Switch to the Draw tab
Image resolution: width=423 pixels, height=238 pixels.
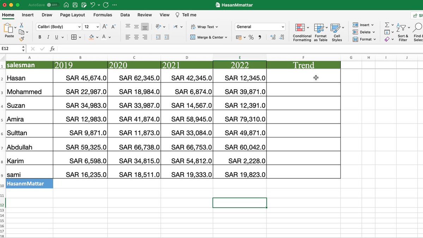pos(47,15)
